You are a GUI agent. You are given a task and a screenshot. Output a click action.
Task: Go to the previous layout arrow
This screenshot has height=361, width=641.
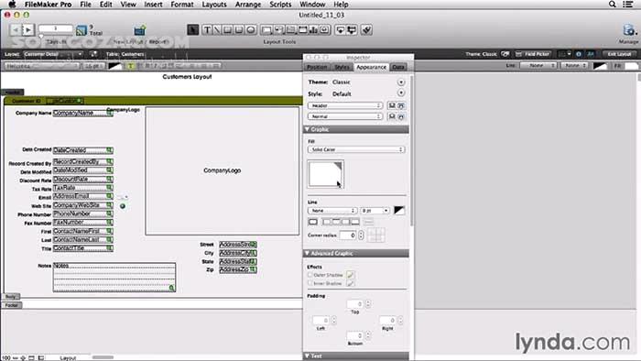16,30
